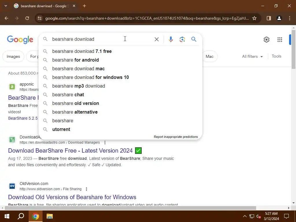Image resolution: width=296 pixels, height=222 pixels.
Task: Click the Google logo
Action: point(20,40)
